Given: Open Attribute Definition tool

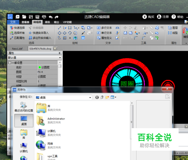Looking at the screenshot, I should (x=104, y=38).
